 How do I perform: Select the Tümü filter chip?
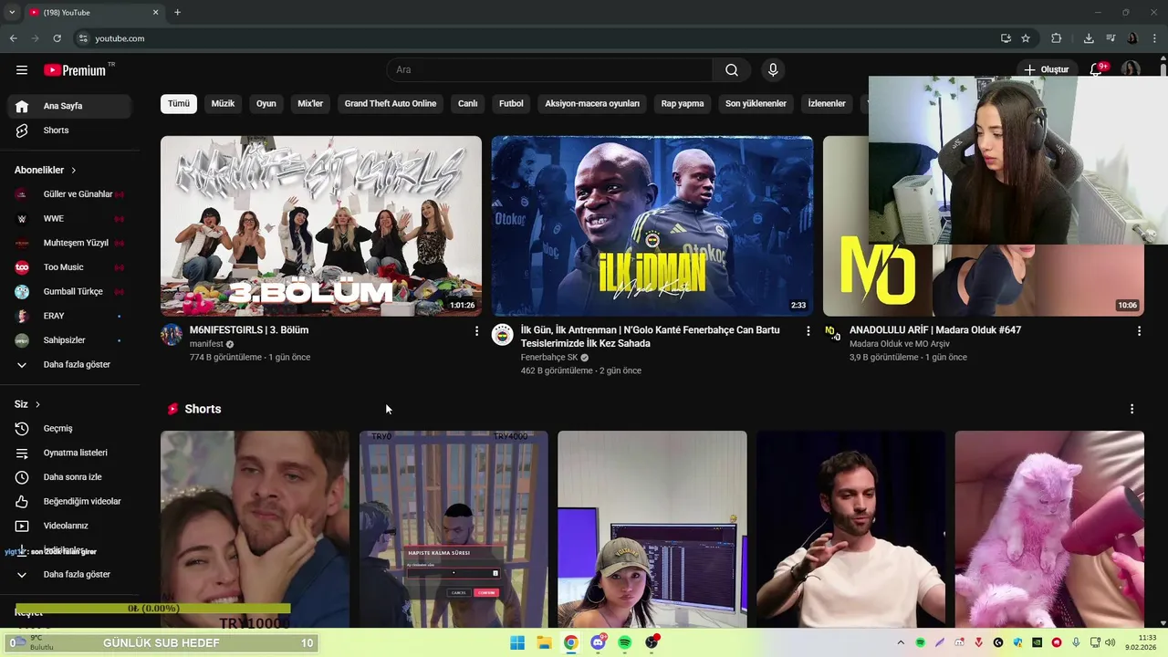[179, 103]
